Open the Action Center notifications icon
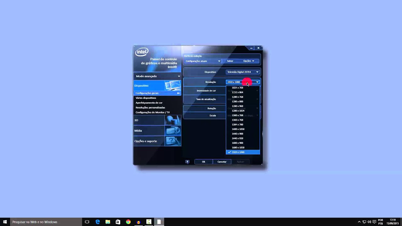402x226 pixels. [x=374, y=222]
